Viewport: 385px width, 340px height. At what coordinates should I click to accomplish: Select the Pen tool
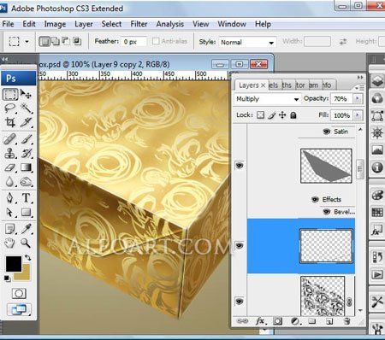tap(10, 198)
